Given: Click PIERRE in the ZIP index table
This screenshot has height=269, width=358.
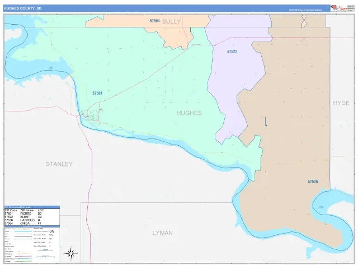Looking at the screenshot, I should coord(26,214).
